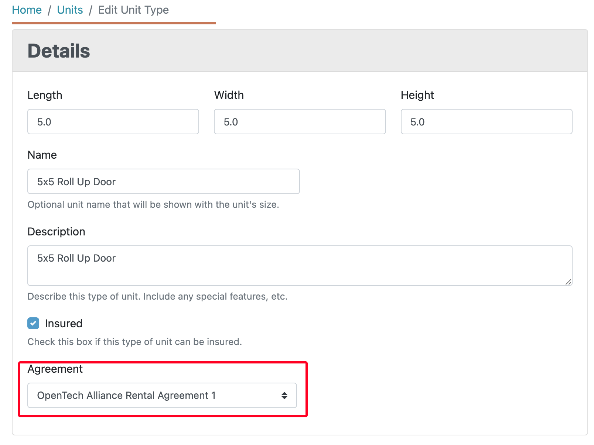Click into the Name text field

click(x=164, y=181)
